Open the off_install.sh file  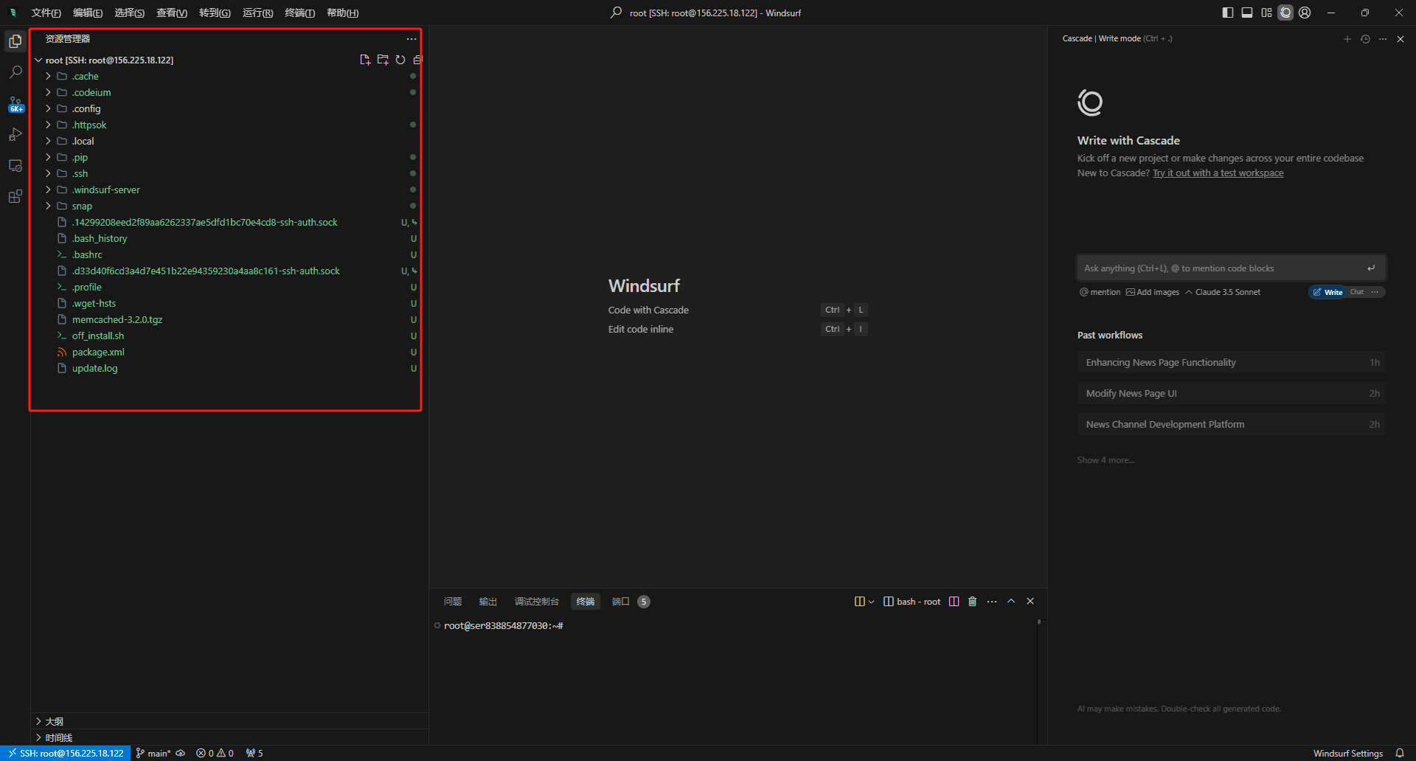(98, 336)
